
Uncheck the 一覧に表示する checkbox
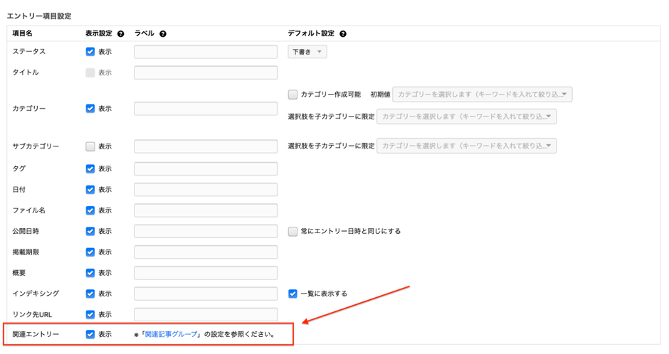293,294
